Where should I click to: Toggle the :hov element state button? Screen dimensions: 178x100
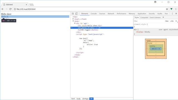coord(167,21)
